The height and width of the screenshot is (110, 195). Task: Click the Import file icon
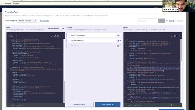coord(167,21)
